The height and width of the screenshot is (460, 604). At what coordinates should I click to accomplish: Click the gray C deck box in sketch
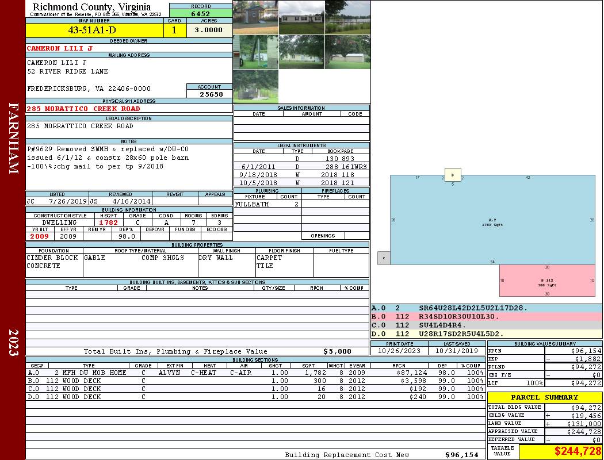click(x=384, y=258)
